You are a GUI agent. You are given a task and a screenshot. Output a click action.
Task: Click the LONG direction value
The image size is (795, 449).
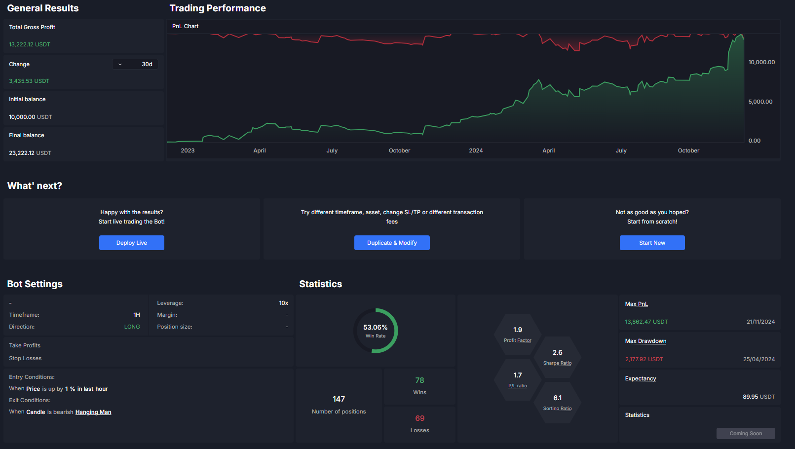tap(132, 327)
